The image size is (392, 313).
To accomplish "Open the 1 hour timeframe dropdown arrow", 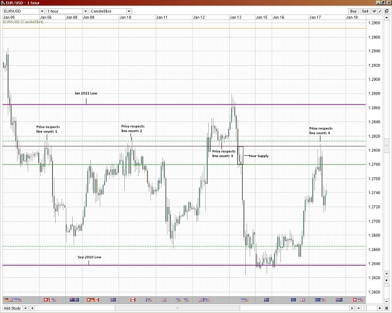I will coord(85,11).
